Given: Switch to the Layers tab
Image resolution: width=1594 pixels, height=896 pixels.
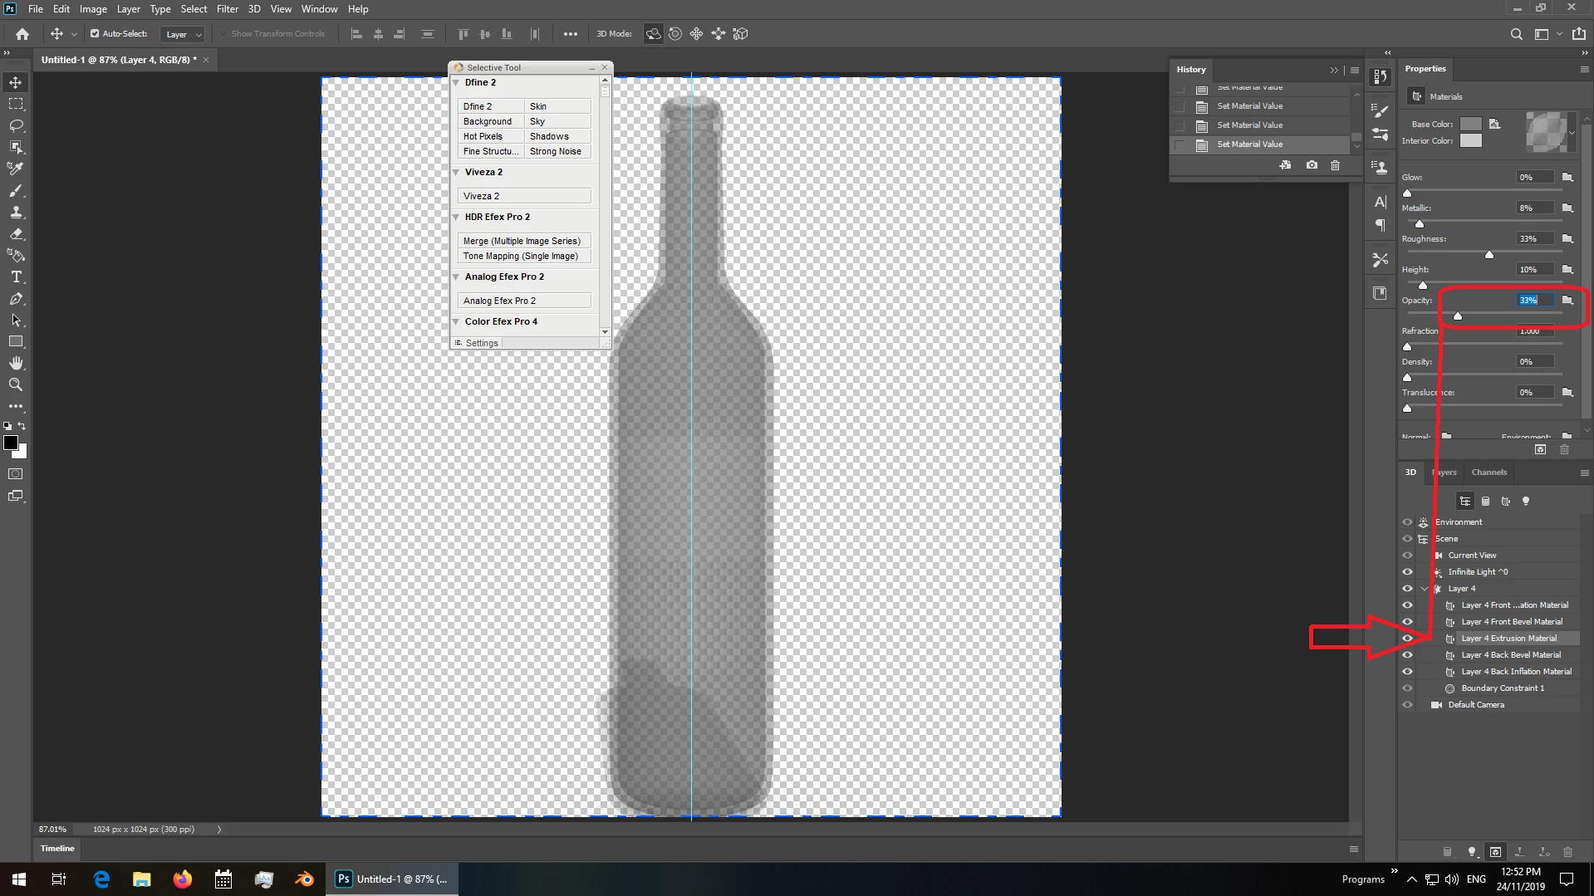Looking at the screenshot, I should tap(1444, 472).
